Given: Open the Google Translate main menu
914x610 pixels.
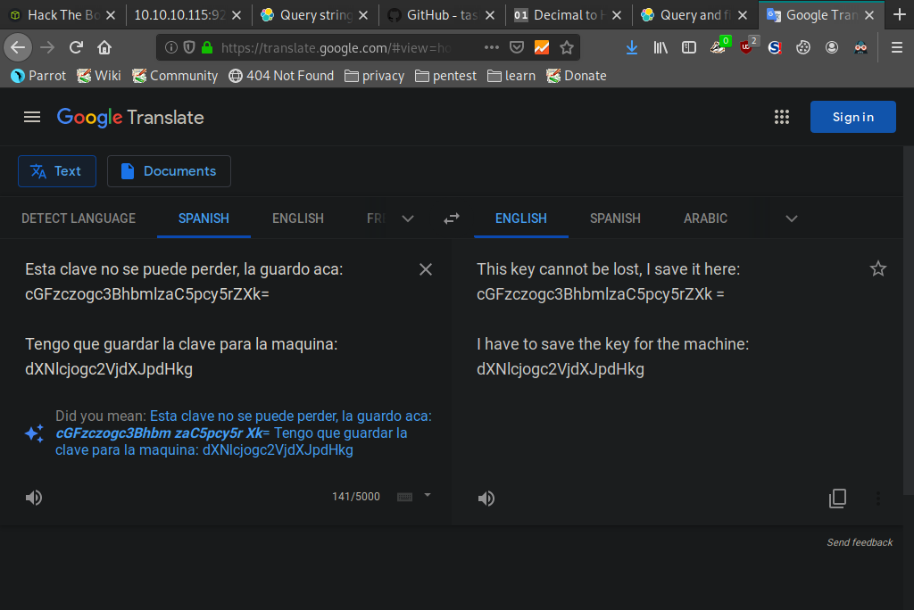Looking at the screenshot, I should (x=32, y=117).
